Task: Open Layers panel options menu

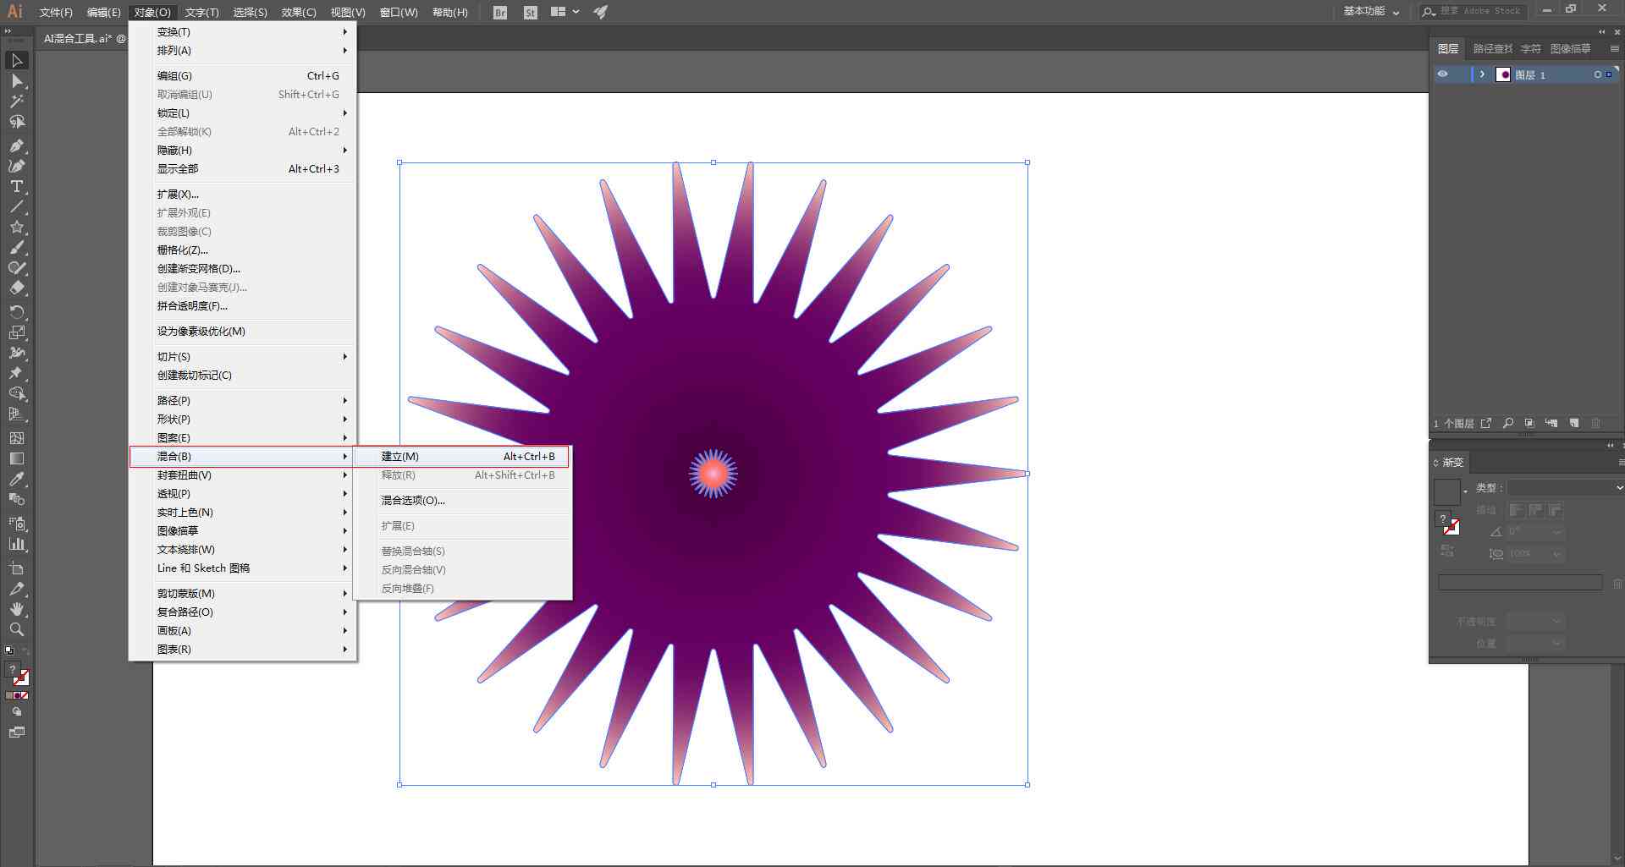Action: (1614, 48)
